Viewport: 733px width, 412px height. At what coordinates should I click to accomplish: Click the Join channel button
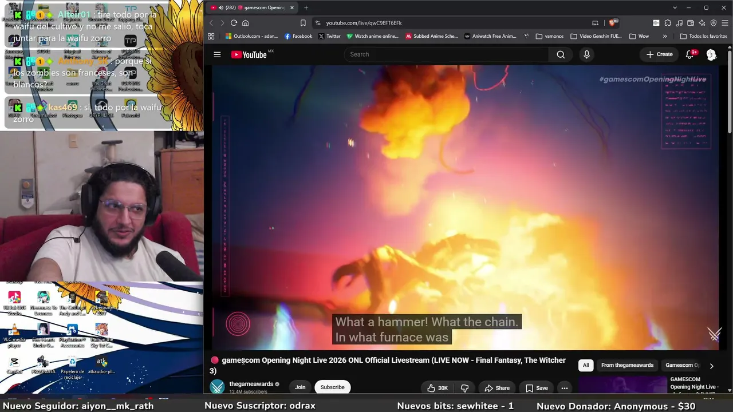pos(300,387)
